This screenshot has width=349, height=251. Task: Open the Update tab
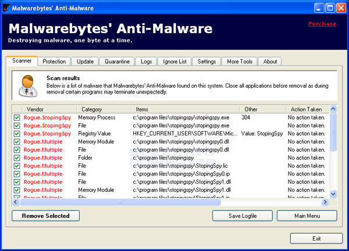[x=85, y=62]
